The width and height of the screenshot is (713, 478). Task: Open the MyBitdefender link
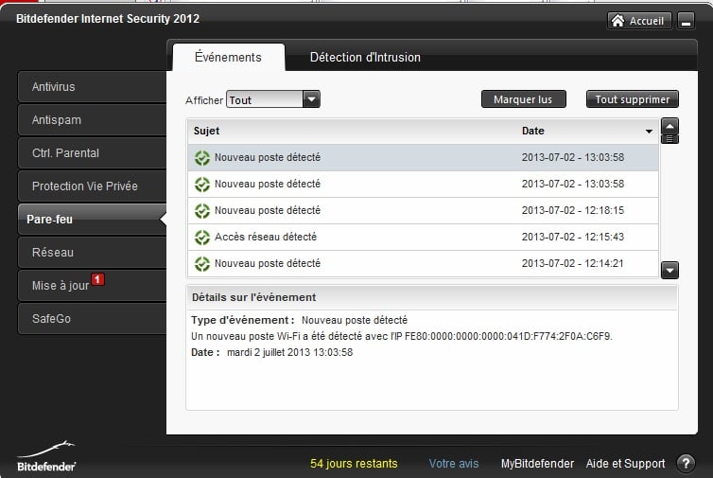coord(537,464)
